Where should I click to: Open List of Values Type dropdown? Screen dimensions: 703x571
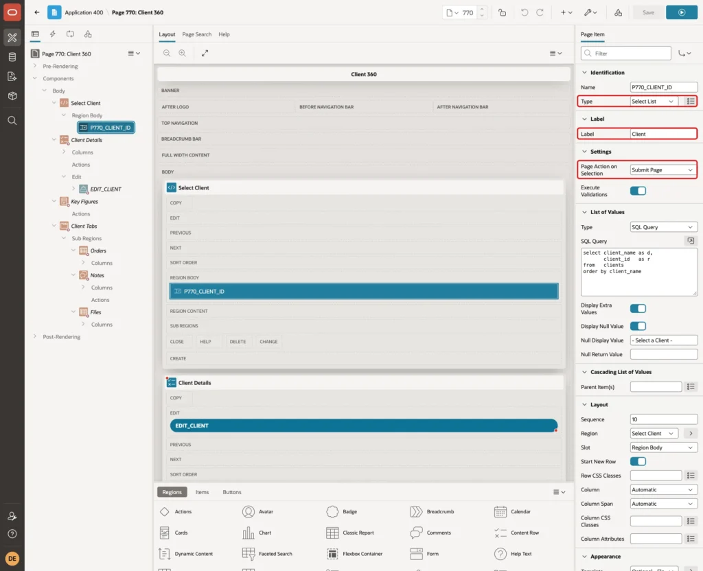(663, 226)
